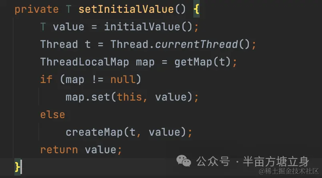322x178 pixels.
Task: Click the this keyword argument
Action: pos(129,97)
